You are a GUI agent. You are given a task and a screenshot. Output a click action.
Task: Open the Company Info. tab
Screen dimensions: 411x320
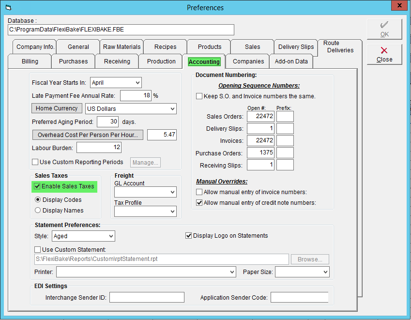click(35, 47)
